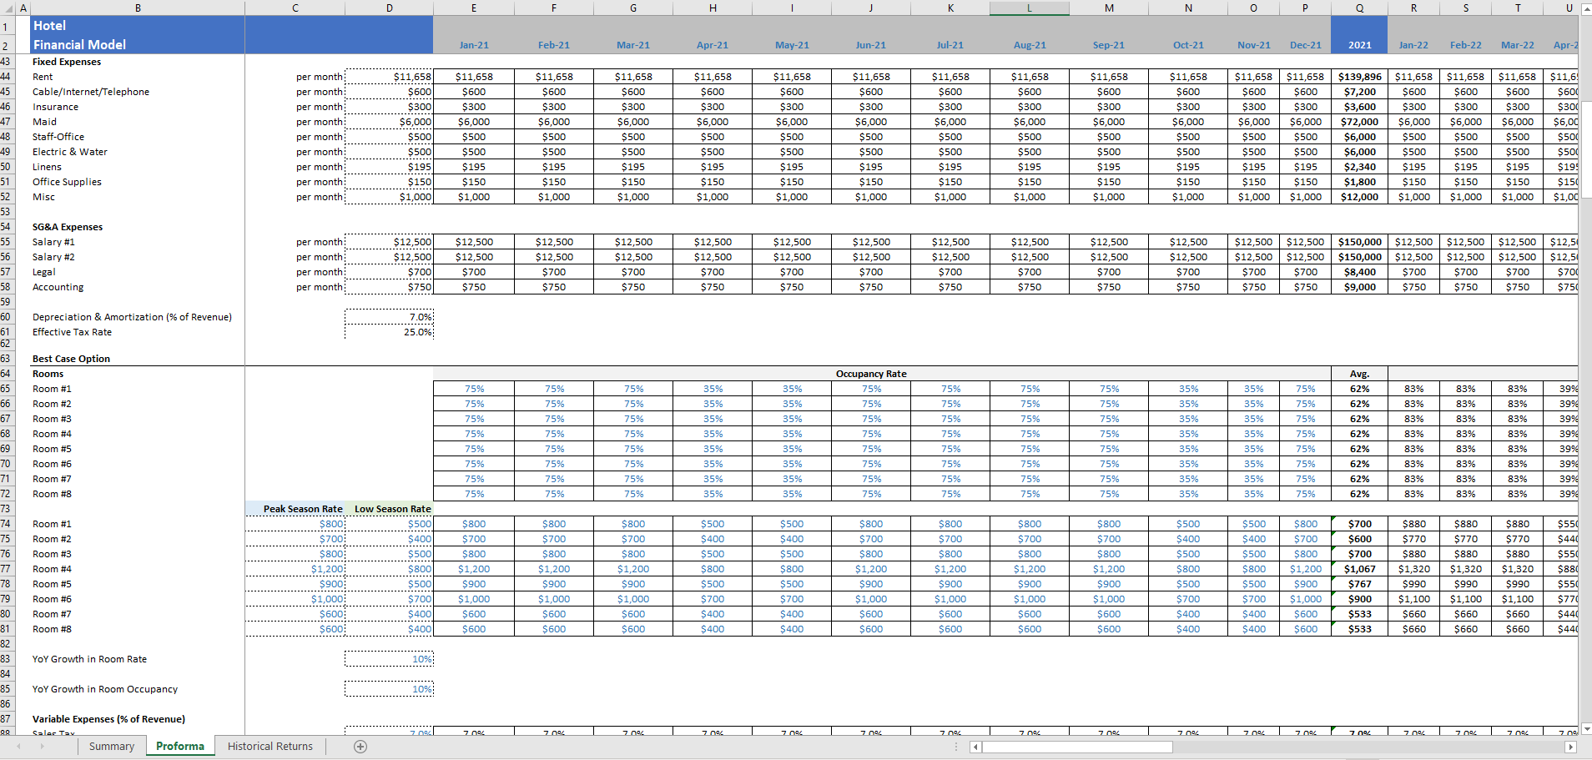Select column Q header
This screenshot has height=760, width=1592.
[x=1359, y=8]
